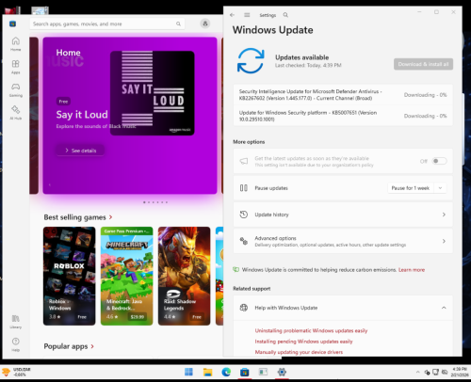471x382 pixels.
Task: Click the Help with Windows Update globe icon
Action: [244, 308]
